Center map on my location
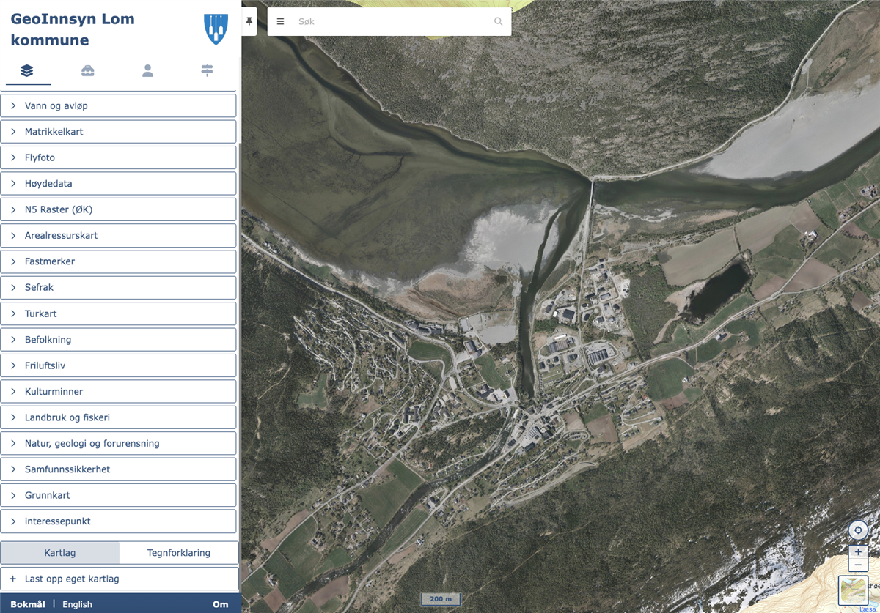This screenshot has height=613, width=880. [858, 530]
